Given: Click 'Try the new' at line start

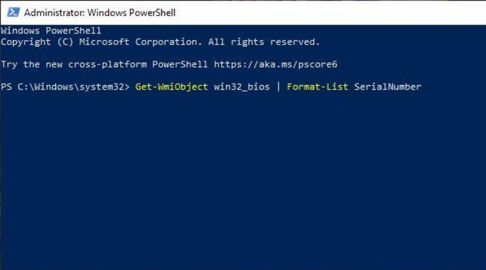Looking at the screenshot, I should click(32, 64).
